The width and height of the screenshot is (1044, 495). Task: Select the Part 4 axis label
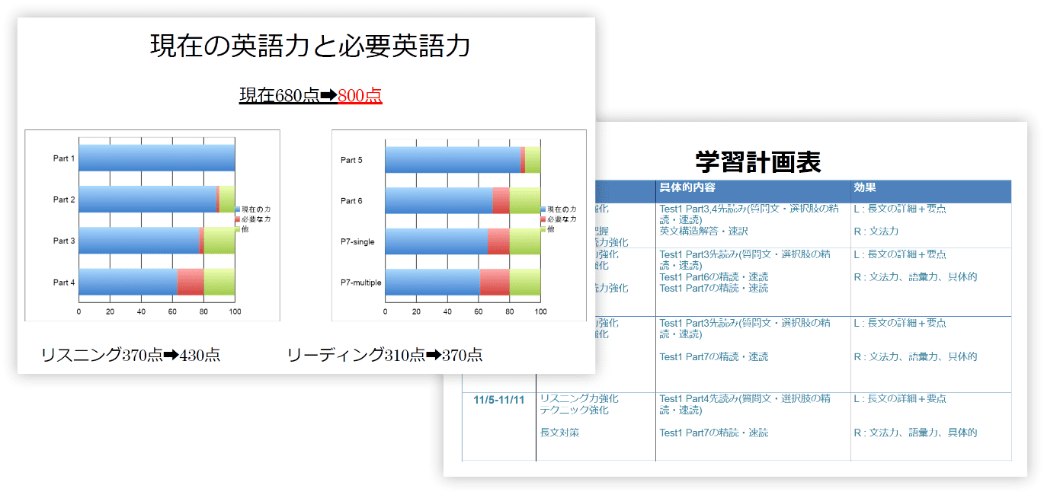point(64,283)
